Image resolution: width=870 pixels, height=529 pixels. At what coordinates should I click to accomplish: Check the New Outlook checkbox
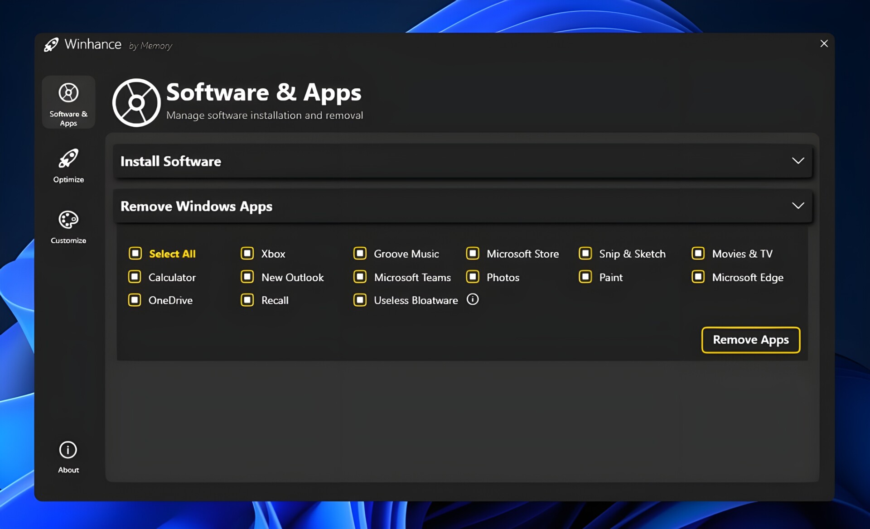(x=247, y=277)
